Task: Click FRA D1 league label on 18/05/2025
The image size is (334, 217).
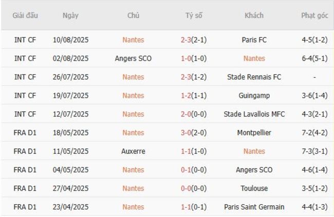Action: point(25,132)
